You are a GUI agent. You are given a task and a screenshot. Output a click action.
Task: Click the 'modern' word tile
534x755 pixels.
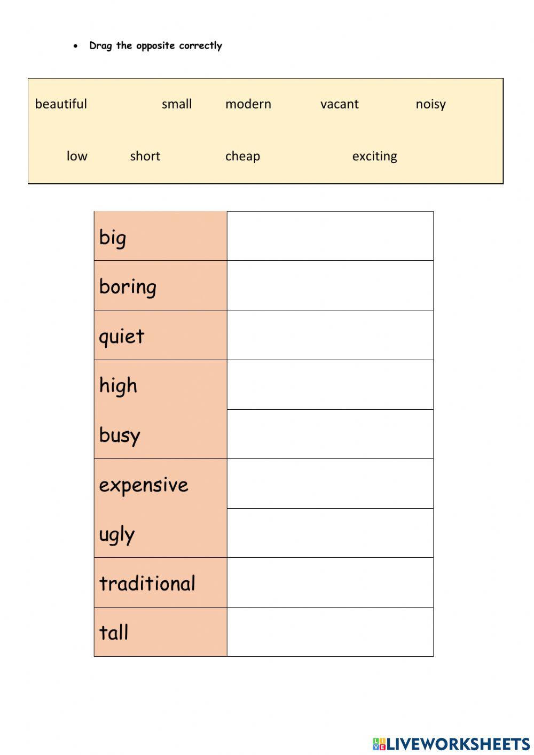[x=248, y=104]
